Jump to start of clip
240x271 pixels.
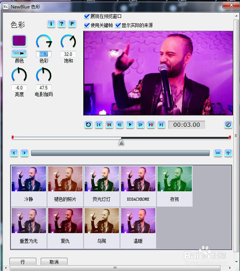point(99,125)
